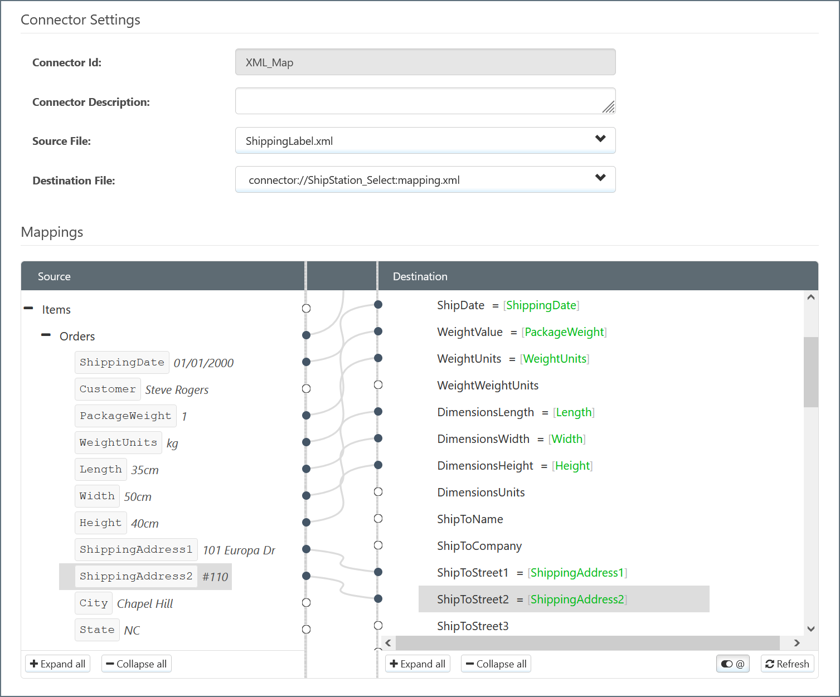Click the WeightWeightUnits destination connector node
The image size is (840, 697).
click(378, 384)
